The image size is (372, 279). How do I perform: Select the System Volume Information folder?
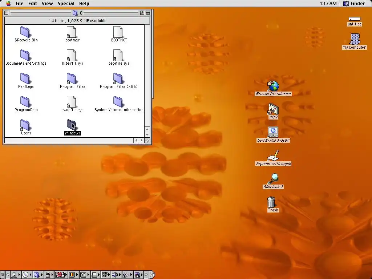coord(119,104)
